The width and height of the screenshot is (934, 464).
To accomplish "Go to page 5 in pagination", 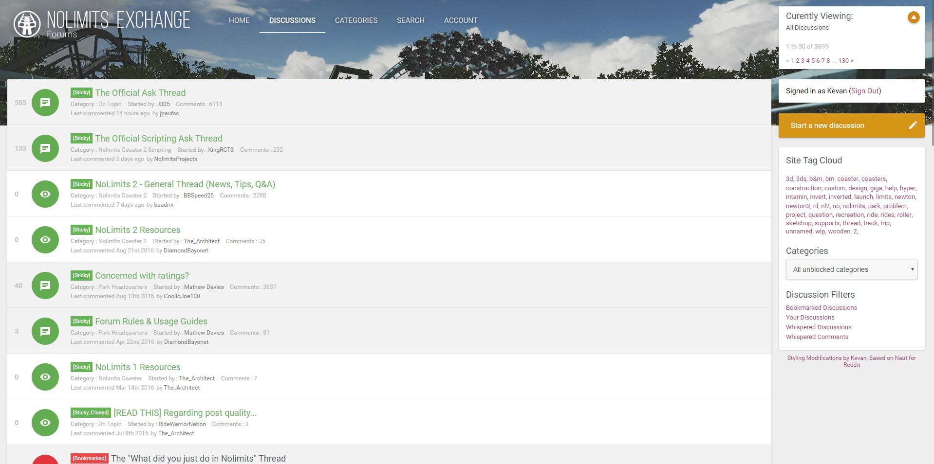I will click(x=813, y=61).
